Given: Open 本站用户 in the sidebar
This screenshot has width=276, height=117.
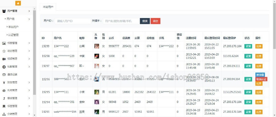Looking at the screenshot, I should [x=13, y=27].
